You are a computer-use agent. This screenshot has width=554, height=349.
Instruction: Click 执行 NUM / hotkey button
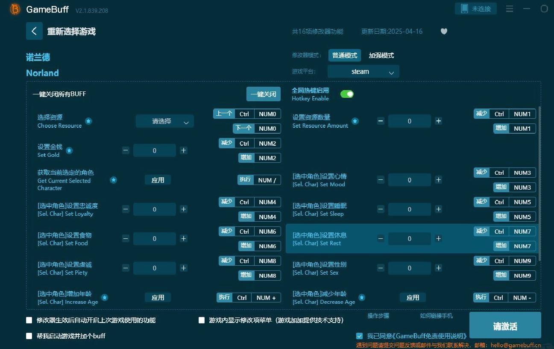[259, 180]
